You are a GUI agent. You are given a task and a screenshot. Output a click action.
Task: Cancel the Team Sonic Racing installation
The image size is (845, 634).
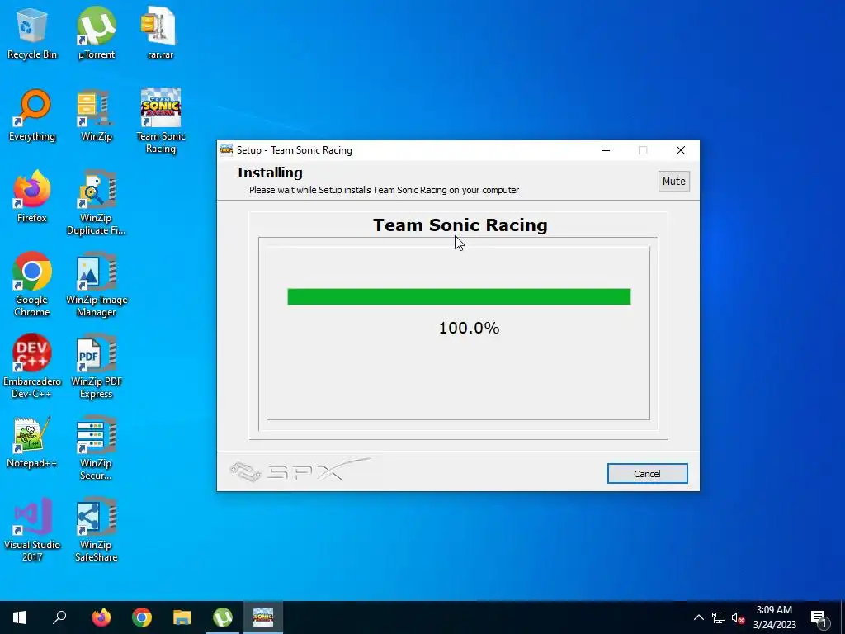(x=647, y=473)
